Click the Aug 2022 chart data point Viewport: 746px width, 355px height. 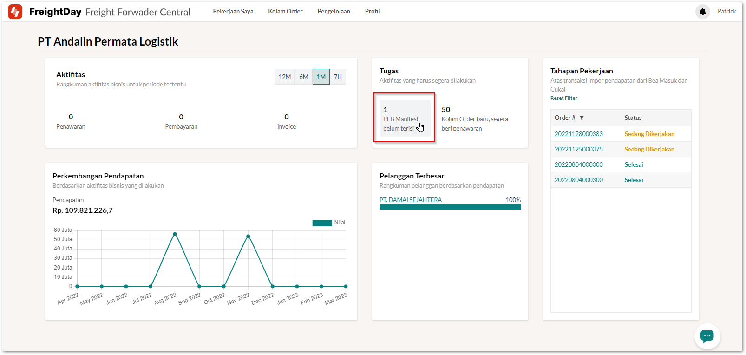[x=175, y=234]
